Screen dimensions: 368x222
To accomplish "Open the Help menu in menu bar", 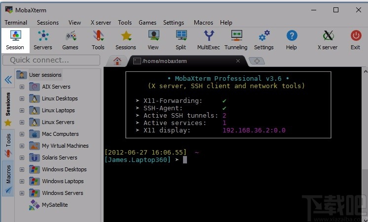I will pyautogui.click(x=226, y=23).
